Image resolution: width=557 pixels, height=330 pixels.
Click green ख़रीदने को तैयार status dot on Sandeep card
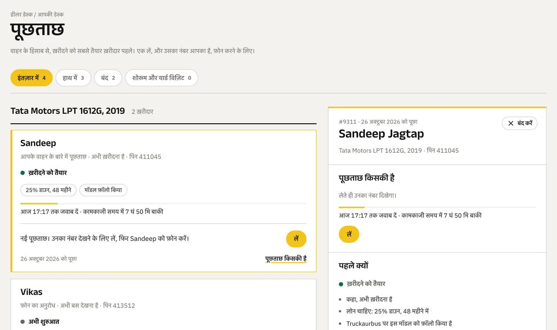point(23,173)
